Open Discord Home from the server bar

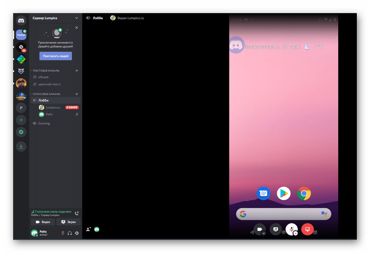21,20
